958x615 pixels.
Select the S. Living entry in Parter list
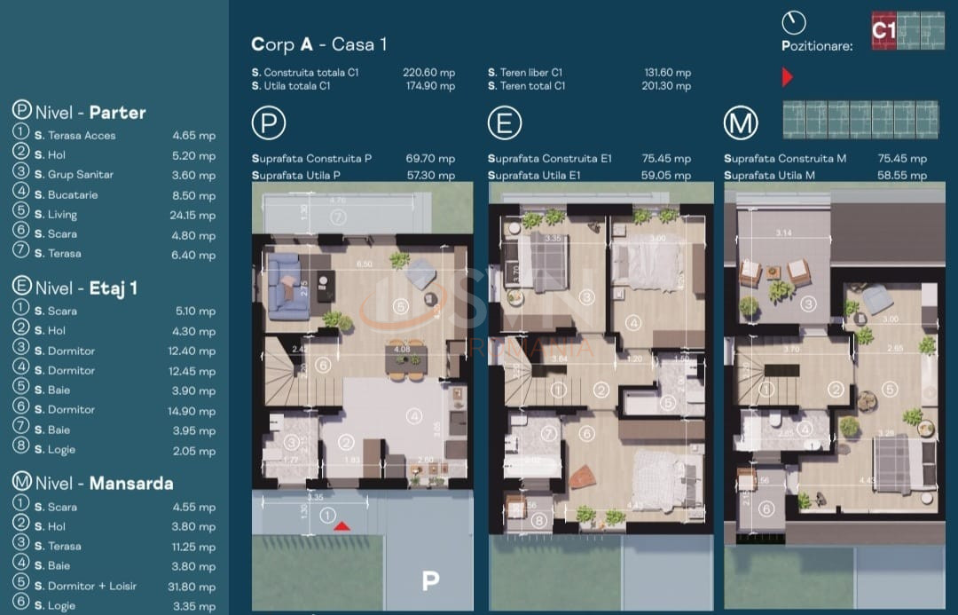click(x=56, y=215)
